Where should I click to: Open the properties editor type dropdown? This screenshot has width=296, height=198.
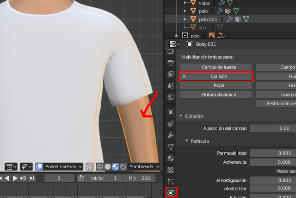coord(174,45)
